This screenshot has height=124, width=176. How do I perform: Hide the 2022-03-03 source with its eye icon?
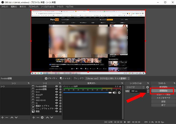coord(57,100)
